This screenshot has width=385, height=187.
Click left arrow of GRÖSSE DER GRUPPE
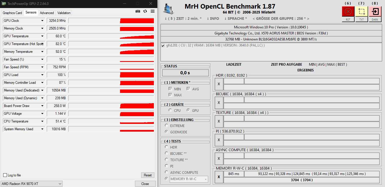[x=254, y=19]
